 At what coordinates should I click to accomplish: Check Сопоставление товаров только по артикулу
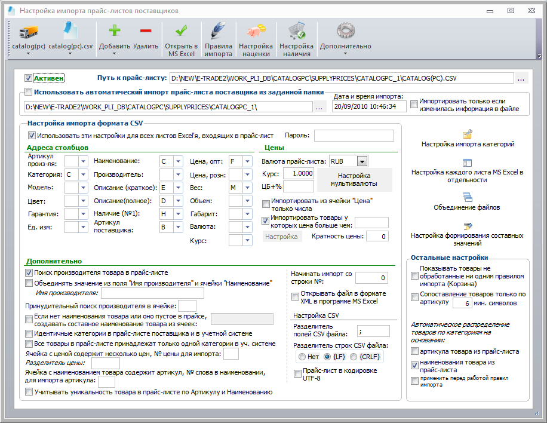pyautogui.click(x=414, y=298)
